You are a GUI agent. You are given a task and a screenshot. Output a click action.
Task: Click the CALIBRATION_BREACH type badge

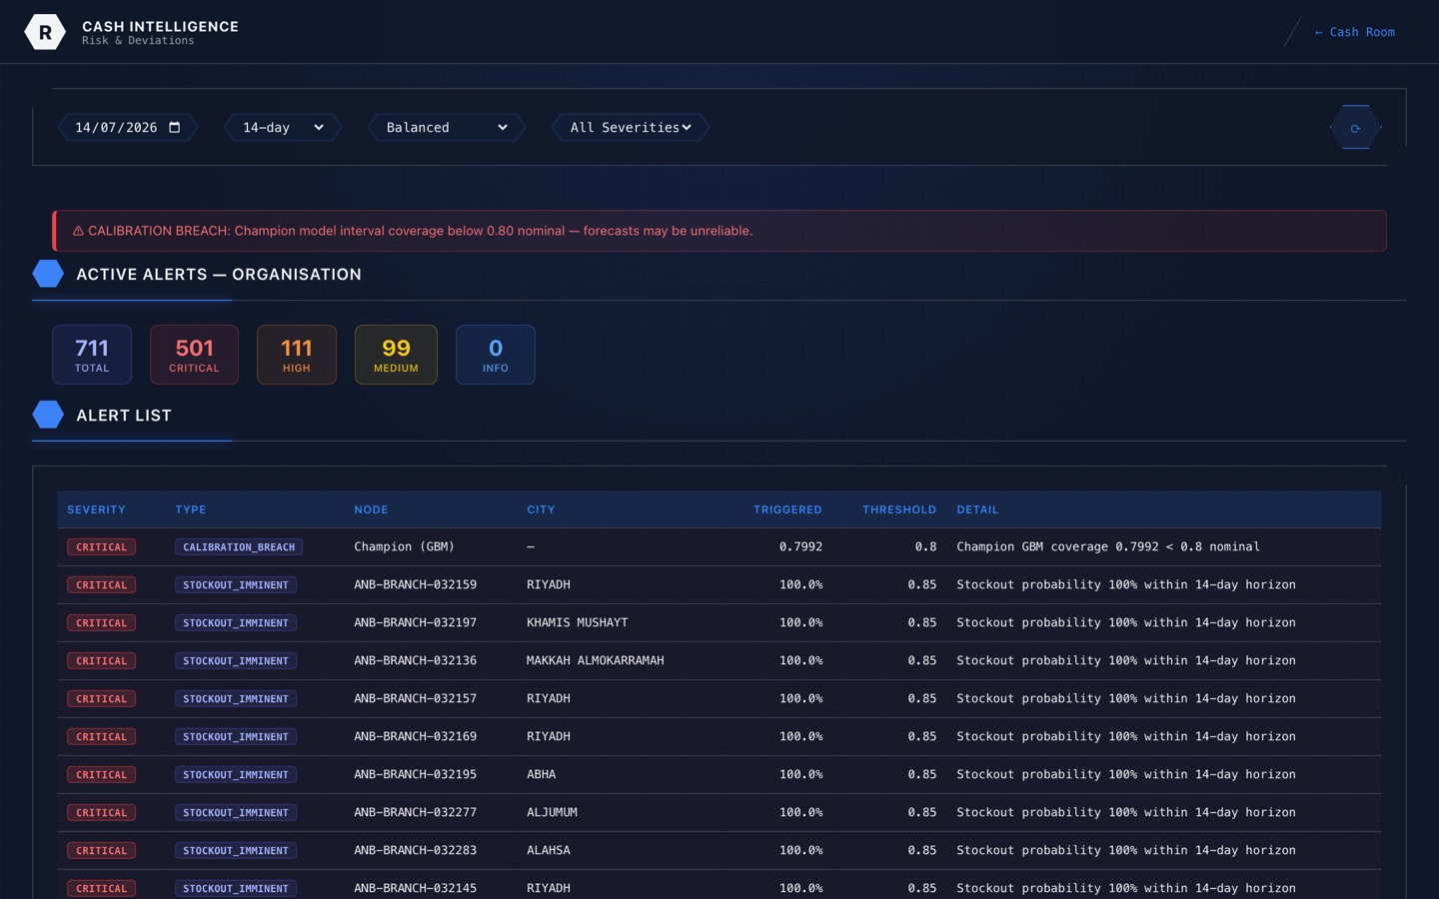(239, 547)
